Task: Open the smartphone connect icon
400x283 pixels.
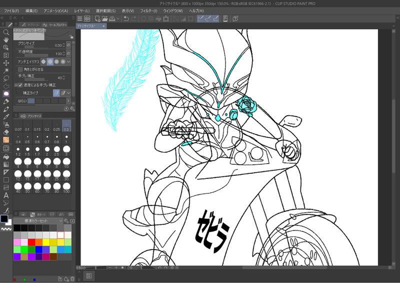Action: [225, 19]
